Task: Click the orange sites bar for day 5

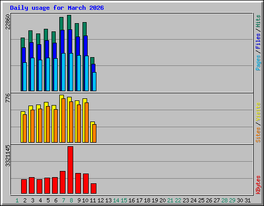Action: [x=48, y=124]
